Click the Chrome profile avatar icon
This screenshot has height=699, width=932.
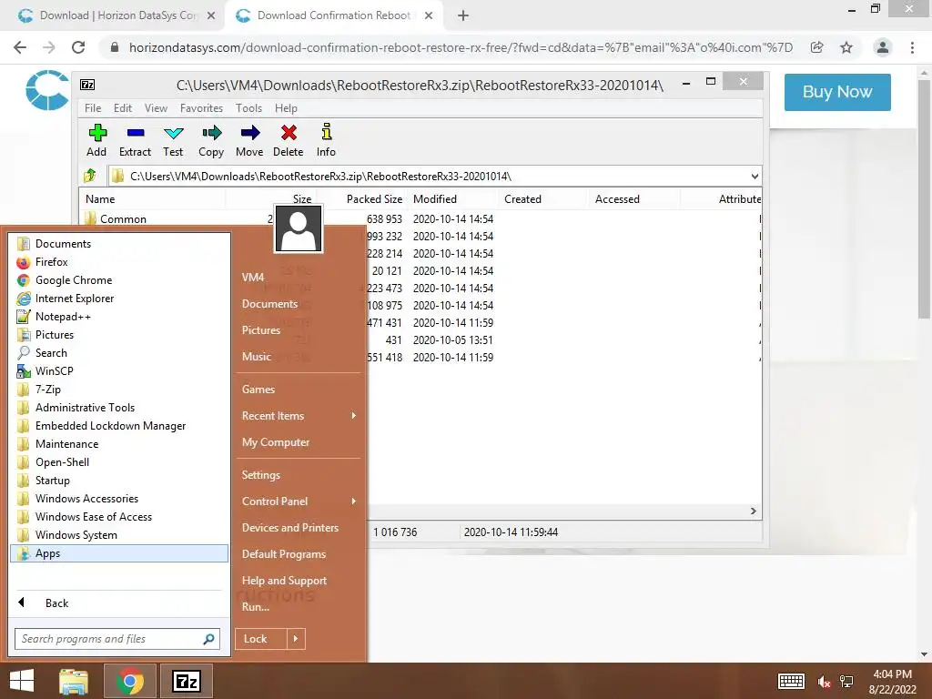(883, 47)
